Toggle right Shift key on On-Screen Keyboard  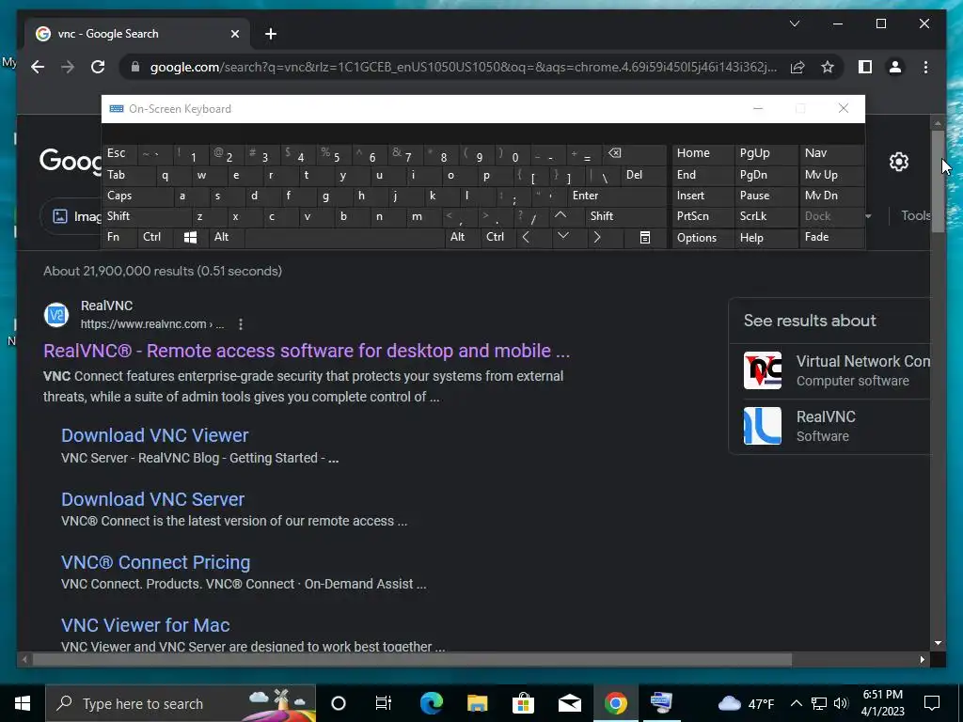[x=626, y=216]
